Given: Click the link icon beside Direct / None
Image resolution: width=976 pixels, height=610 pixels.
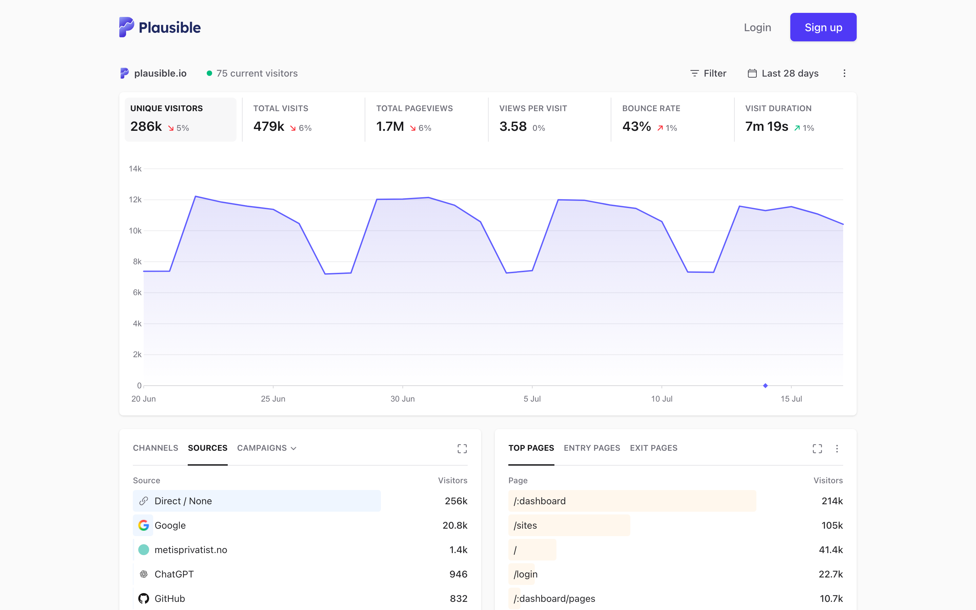Looking at the screenshot, I should 144,501.
